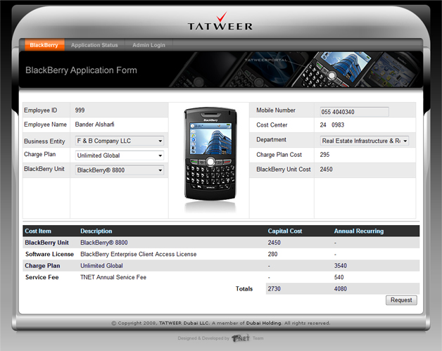442x351 pixels.
Task: Click the Cost Center value 24 0983
Action: (332, 125)
